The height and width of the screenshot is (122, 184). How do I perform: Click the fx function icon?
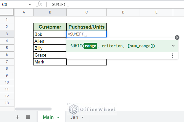click(x=39, y=5)
